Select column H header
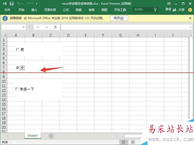This screenshot has height=145, width=194. coord(138,35)
